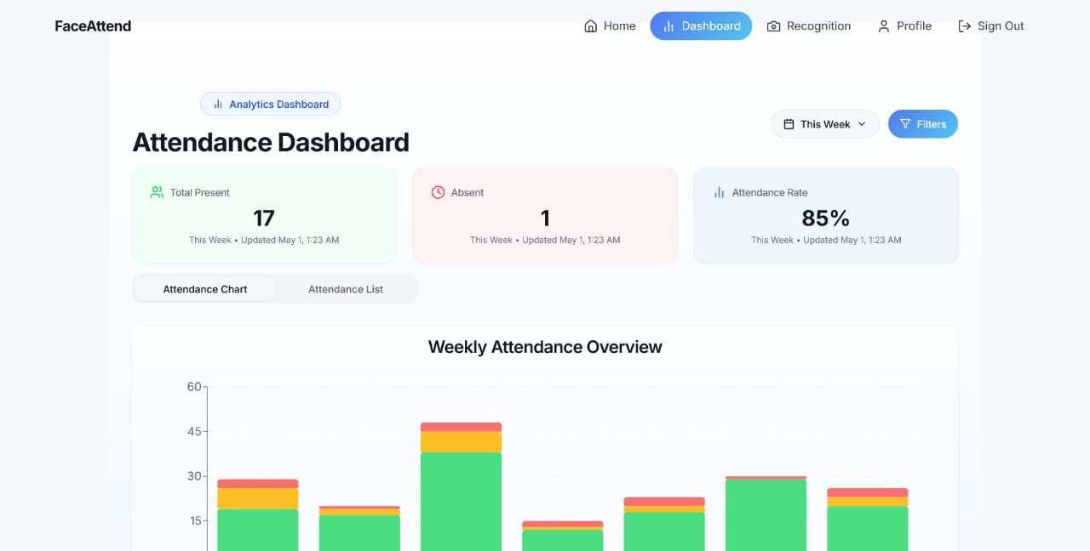Click the Analytics Dashboard badge

click(271, 104)
